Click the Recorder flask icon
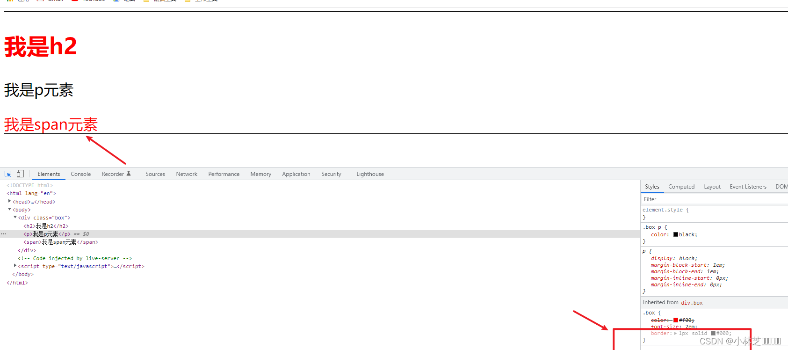Viewport: 788px width, 350px height. 129,174
